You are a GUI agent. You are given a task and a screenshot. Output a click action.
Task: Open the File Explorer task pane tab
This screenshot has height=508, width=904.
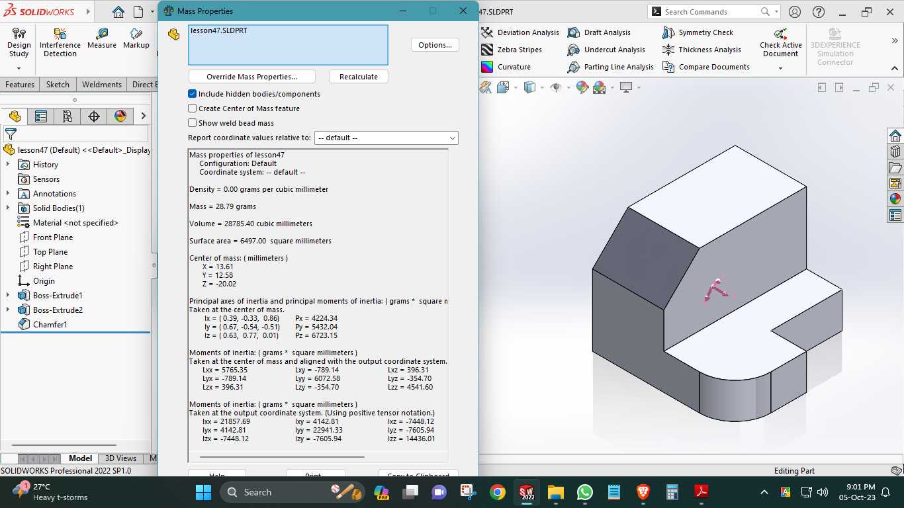pyautogui.click(x=895, y=167)
